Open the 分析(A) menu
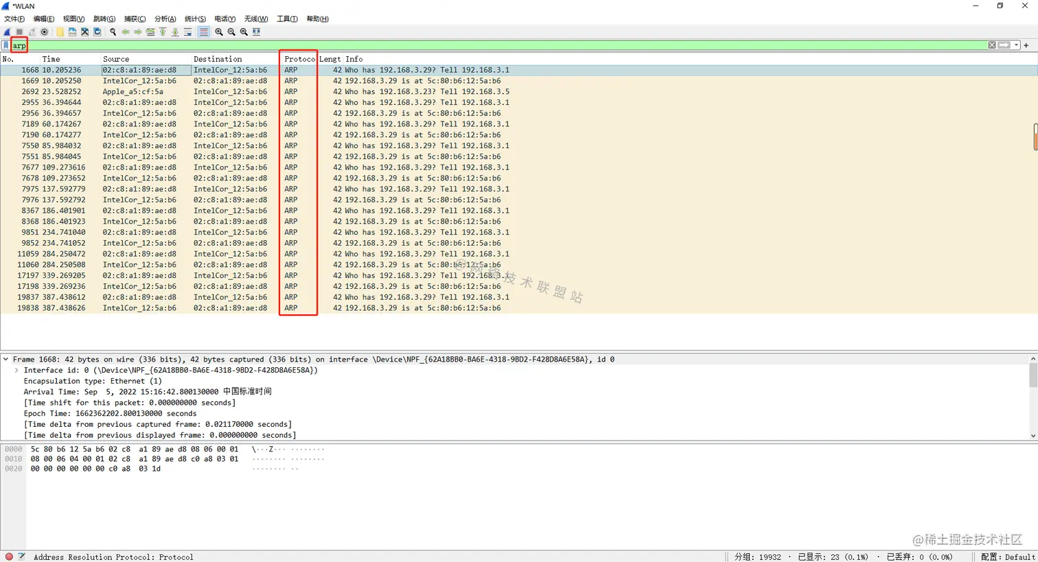1038x562 pixels. click(165, 19)
